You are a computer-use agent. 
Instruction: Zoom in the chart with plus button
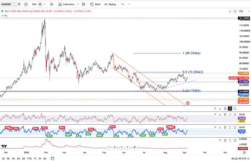click(115, 147)
